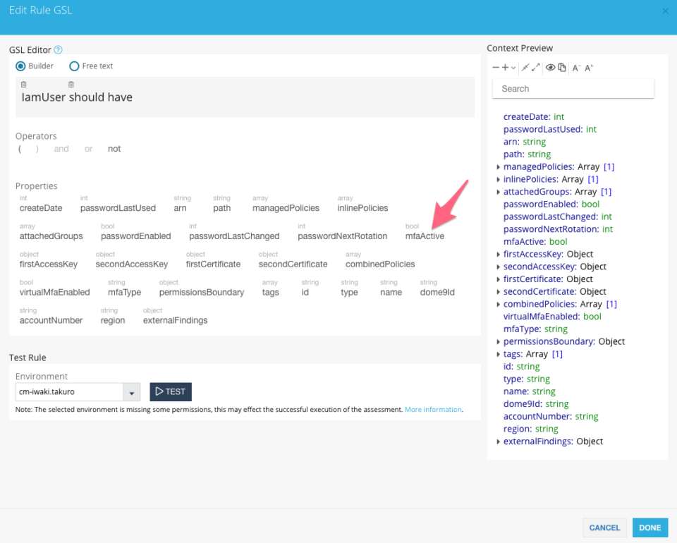677x543 pixels.
Task: Insert opening parenthesis operator
Action: click(20, 149)
